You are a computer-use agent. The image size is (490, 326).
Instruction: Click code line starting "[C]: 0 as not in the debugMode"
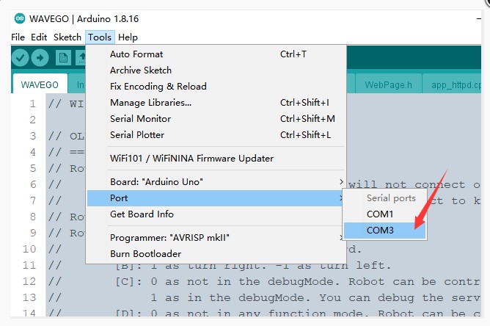pos(298,281)
